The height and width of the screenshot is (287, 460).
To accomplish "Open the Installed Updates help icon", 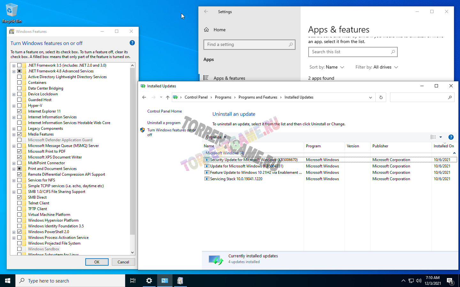I will pyautogui.click(x=451, y=137).
